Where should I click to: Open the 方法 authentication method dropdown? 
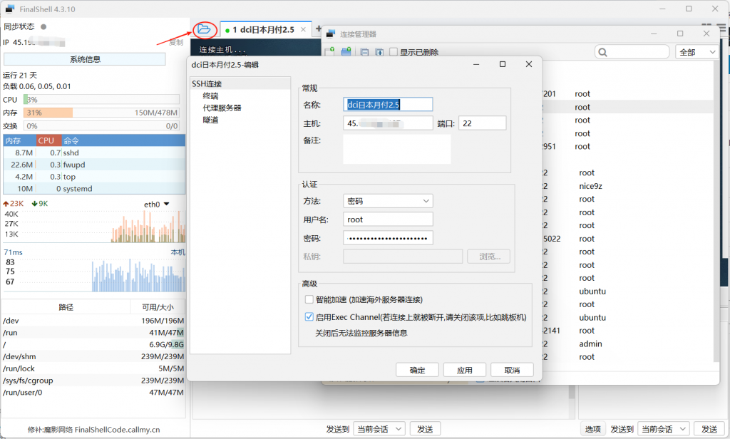pos(388,201)
